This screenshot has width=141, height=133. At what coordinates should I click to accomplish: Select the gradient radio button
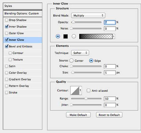point(74,36)
